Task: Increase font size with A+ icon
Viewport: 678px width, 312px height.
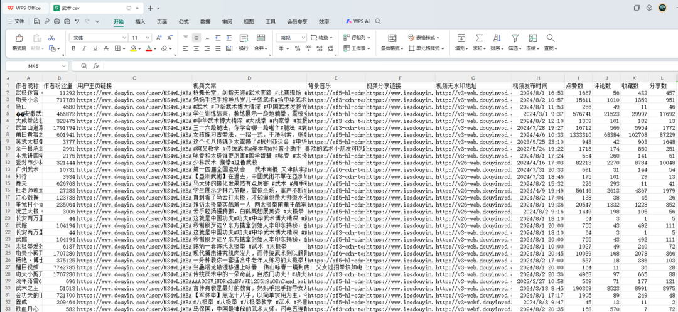Action: [159, 38]
